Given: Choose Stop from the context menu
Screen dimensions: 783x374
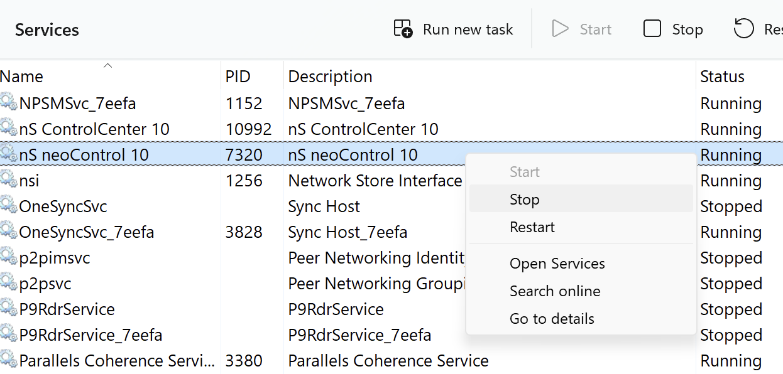Looking at the screenshot, I should pos(525,200).
